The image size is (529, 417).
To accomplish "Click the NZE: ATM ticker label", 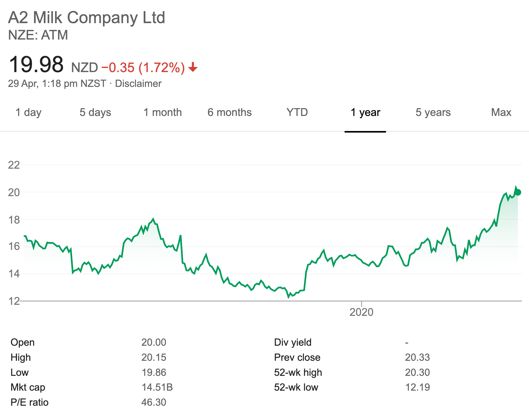I will coord(38,35).
